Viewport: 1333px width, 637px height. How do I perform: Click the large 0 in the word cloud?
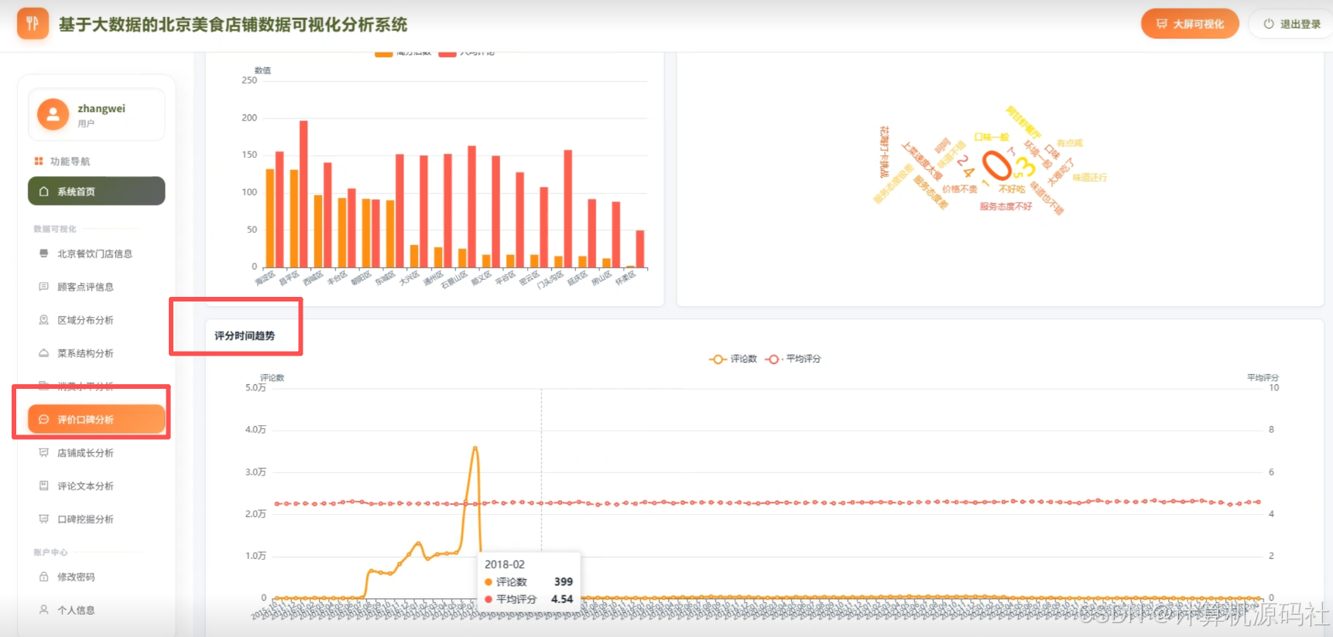996,165
